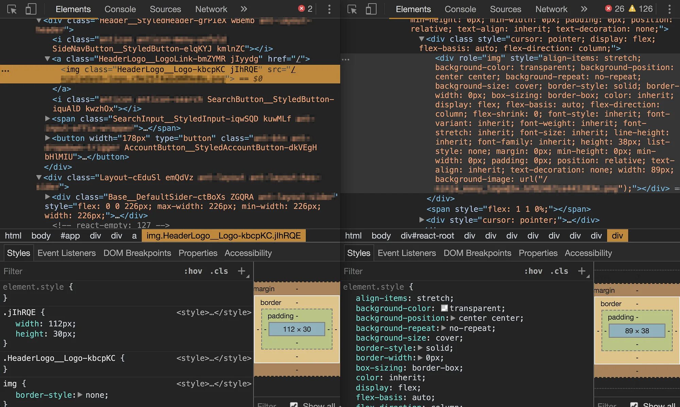This screenshot has height=407, width=680.
Task: Open left DevTools three-dot customize menu
Action: click(329, 9)
